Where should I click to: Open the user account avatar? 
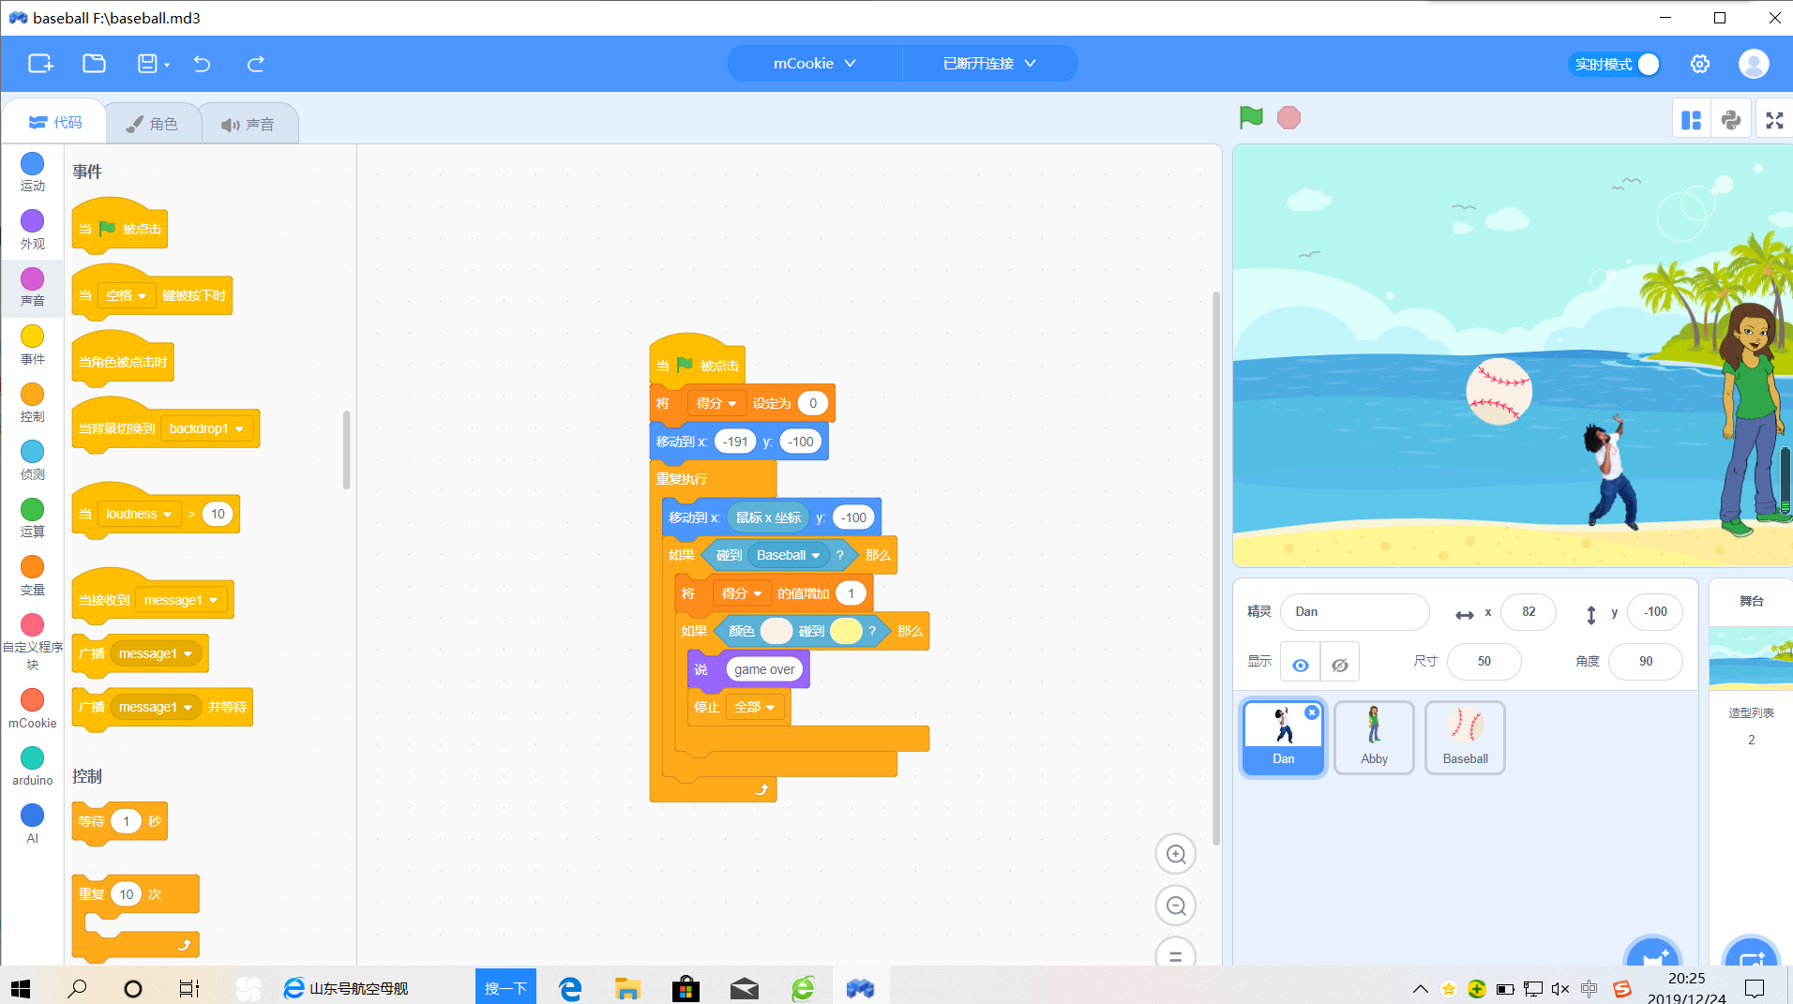coord(1754,64)
